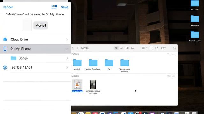
Task: Switch Finder to icon view
Action: point(116,48)
